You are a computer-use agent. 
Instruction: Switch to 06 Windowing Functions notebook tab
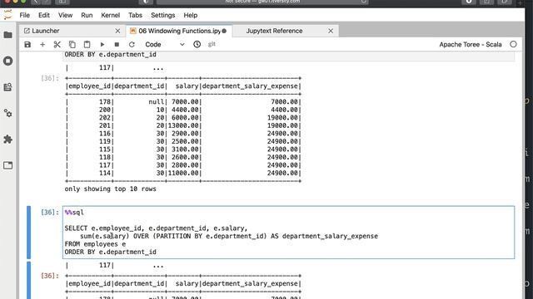pos(179,31)
